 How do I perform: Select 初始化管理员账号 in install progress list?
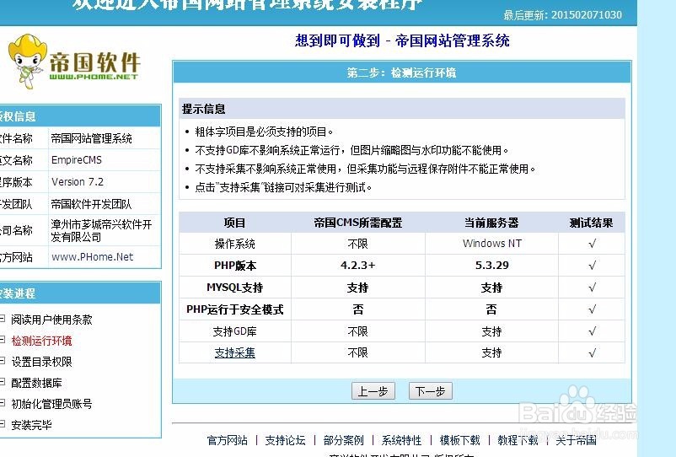coord(51,404)
